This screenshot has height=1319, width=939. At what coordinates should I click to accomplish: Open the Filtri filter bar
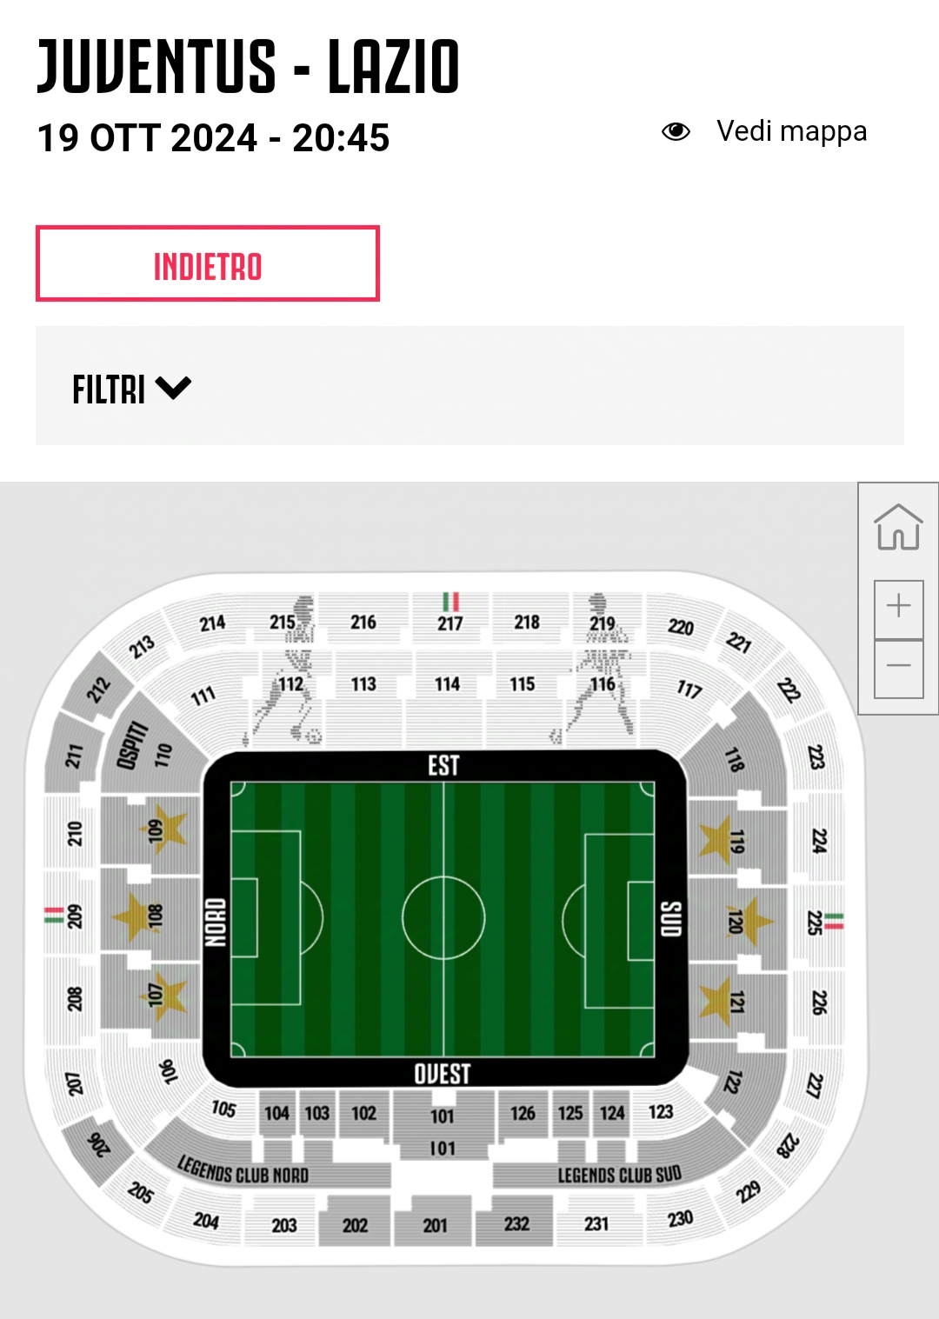469,386
